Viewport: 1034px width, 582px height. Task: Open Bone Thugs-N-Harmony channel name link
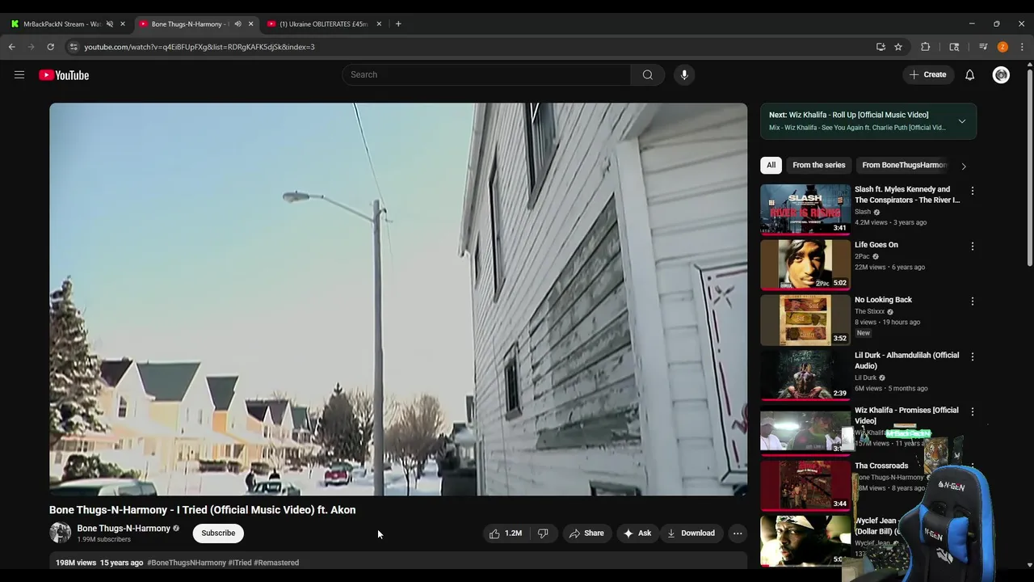tap(124, 529)
